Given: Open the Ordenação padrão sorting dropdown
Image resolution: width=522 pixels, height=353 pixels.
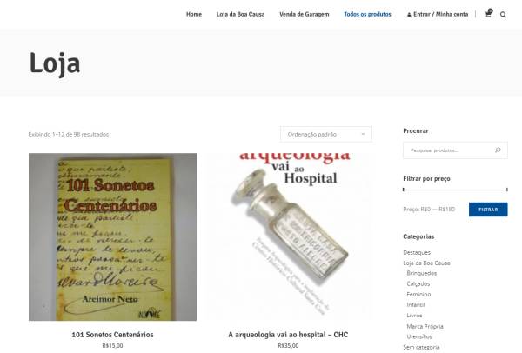Looking at the screenshot, I should pyautogui.click(x=326, y=134).
